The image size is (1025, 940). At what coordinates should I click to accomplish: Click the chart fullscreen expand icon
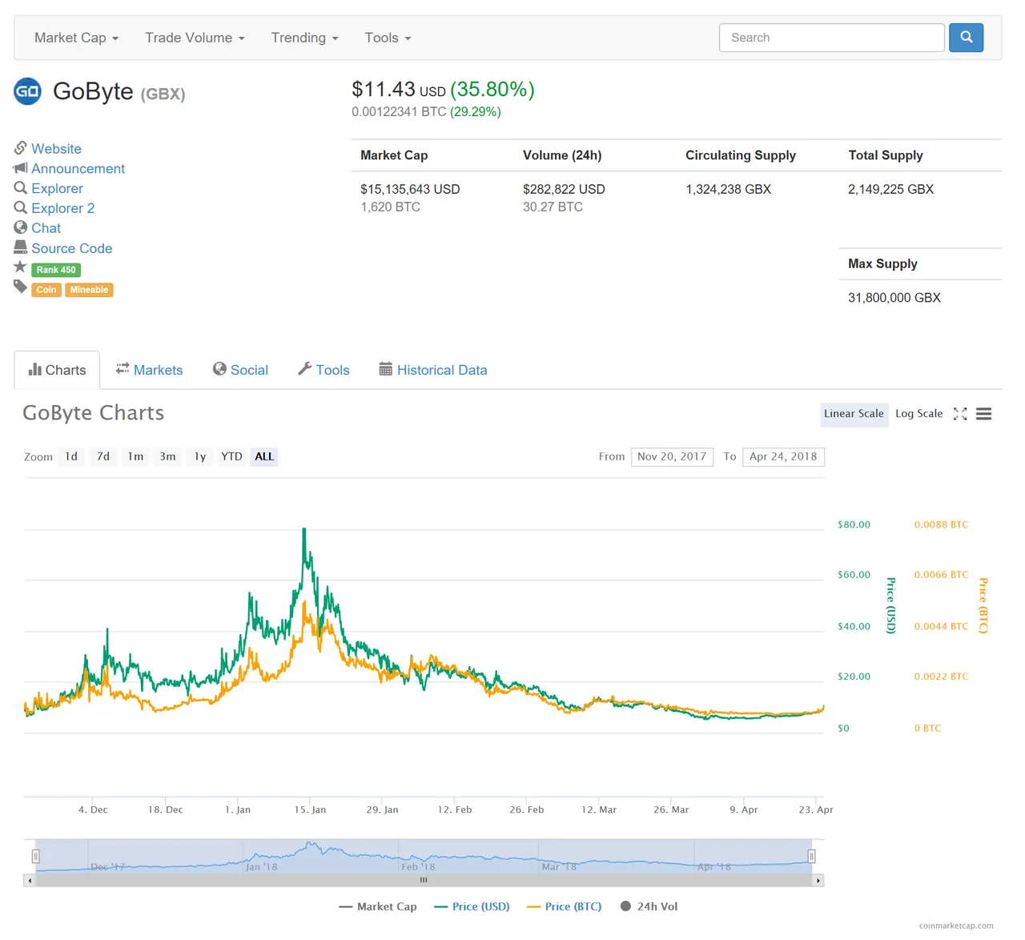point(960,414)
